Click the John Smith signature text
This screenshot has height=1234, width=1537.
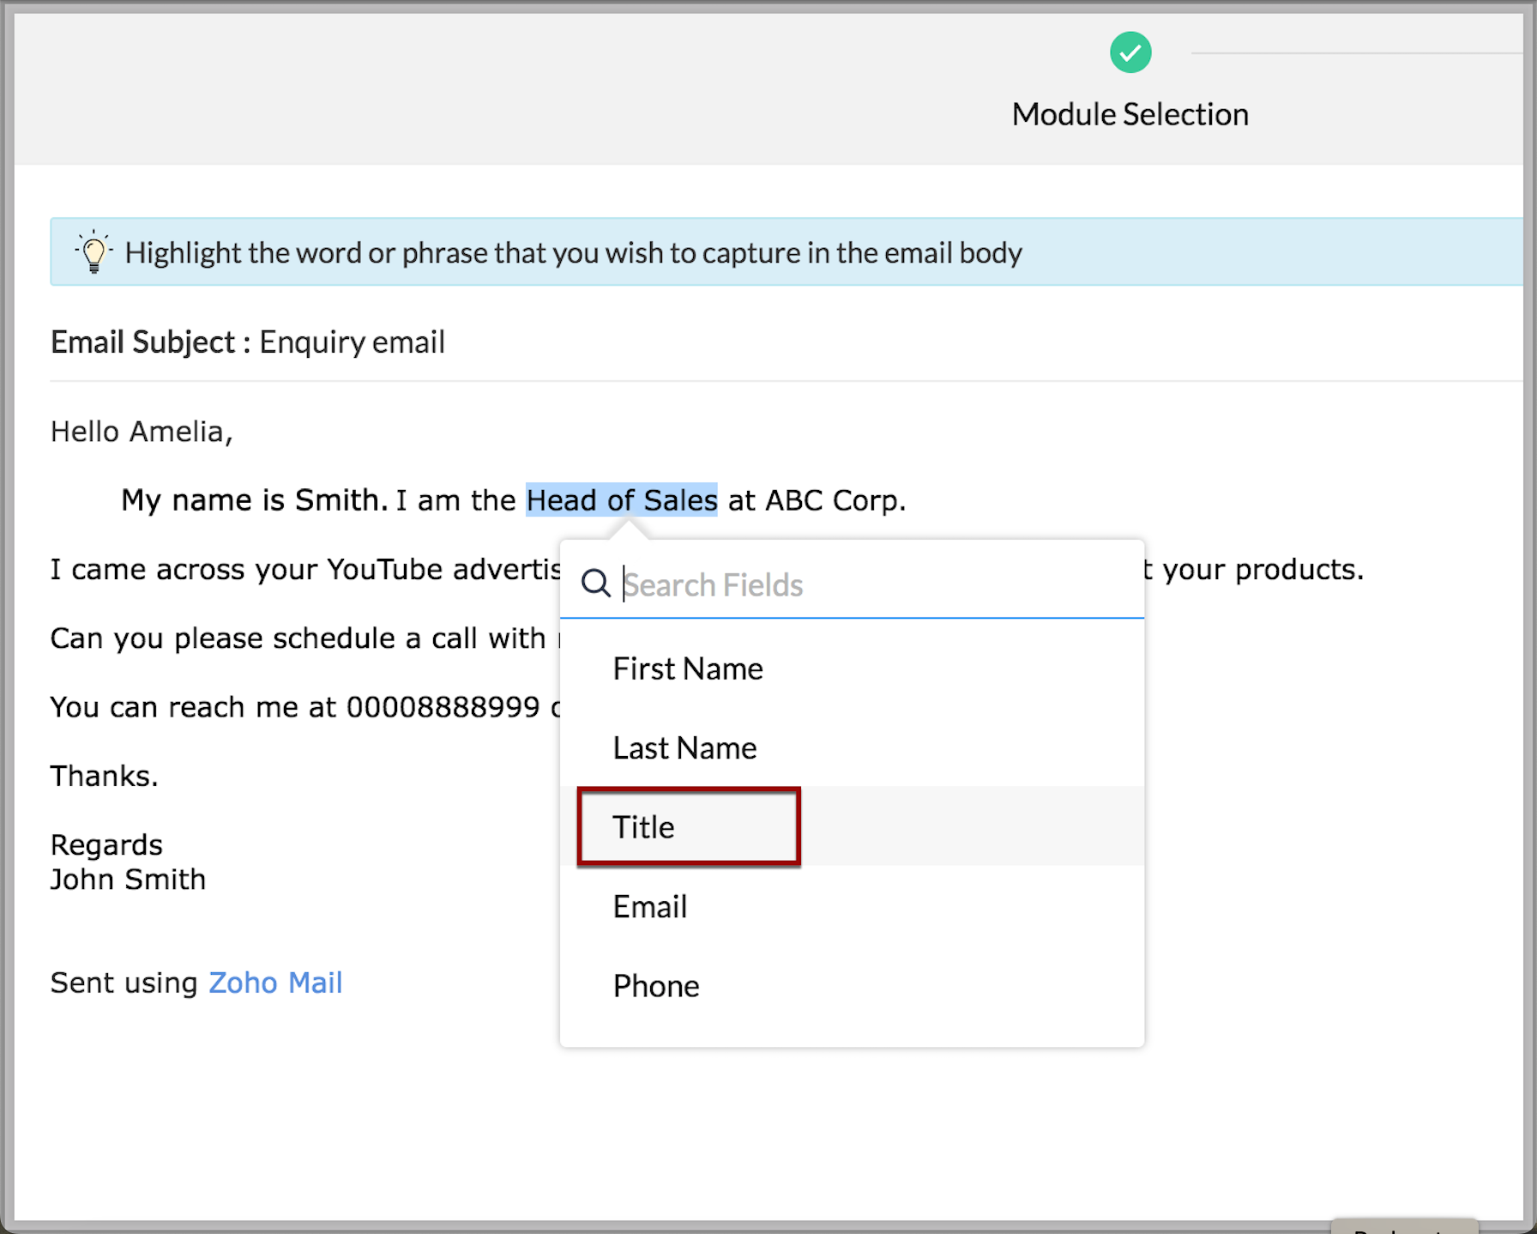128,880
